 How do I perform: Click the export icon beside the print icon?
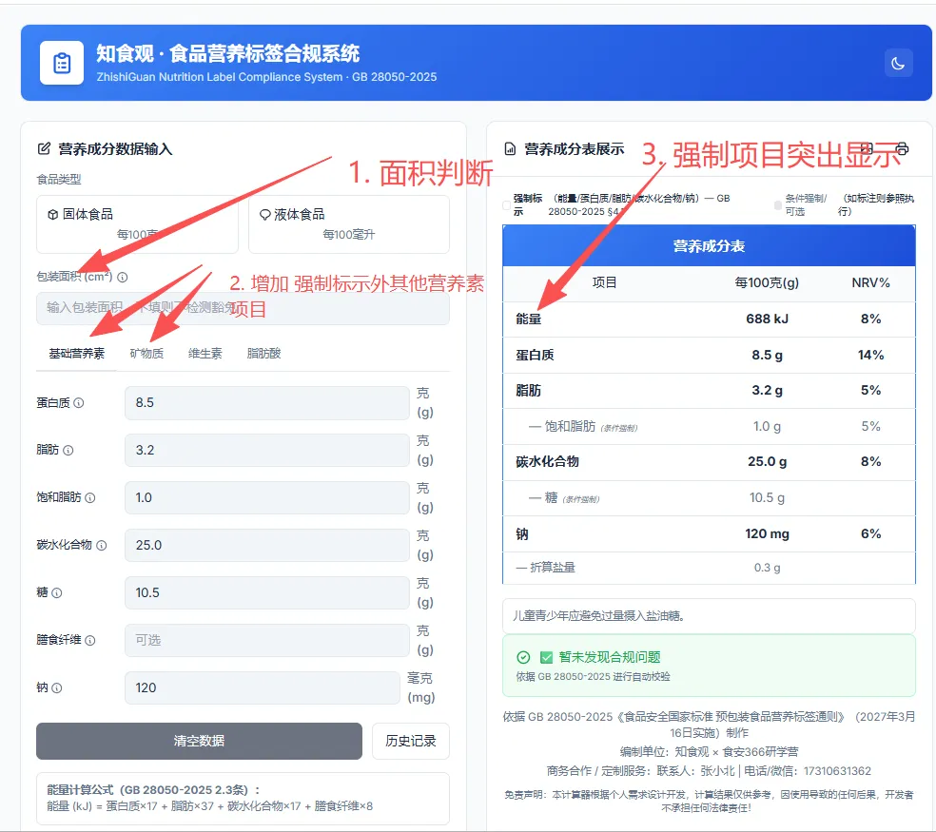867,148
